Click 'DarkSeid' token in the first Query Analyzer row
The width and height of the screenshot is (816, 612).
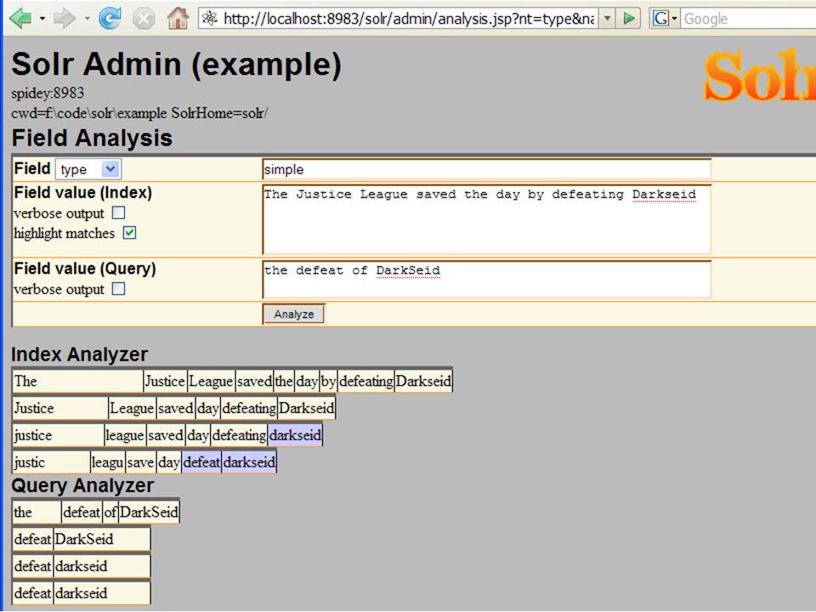click(149, 512)
